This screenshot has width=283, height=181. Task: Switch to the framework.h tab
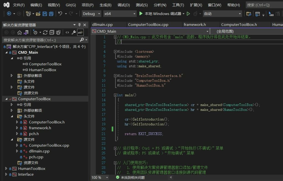195,25
